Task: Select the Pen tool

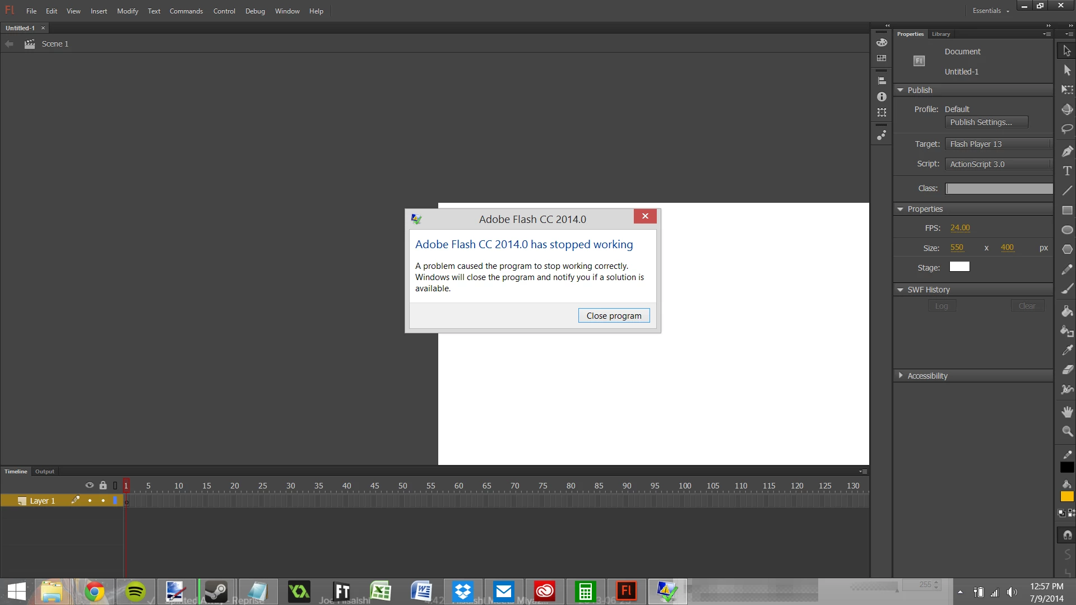Action: pyautogui.click(x=1067, y=151)
